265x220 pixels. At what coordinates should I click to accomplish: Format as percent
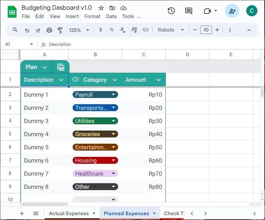pos(112,30)
